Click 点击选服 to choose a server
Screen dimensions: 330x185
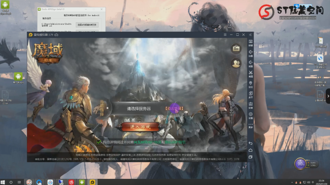click(174, 108)
